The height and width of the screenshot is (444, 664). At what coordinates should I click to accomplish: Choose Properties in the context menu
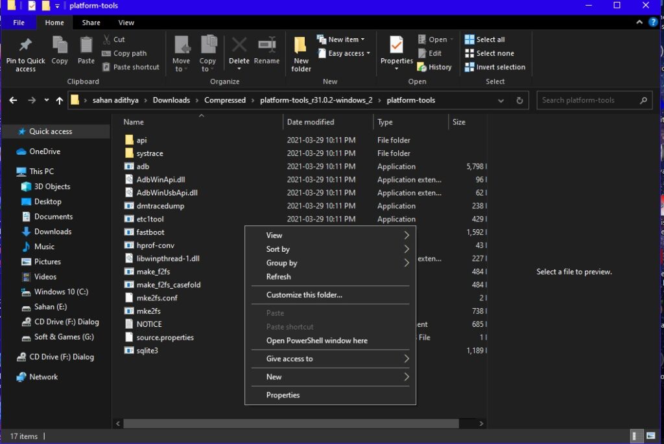coord(330,395)
